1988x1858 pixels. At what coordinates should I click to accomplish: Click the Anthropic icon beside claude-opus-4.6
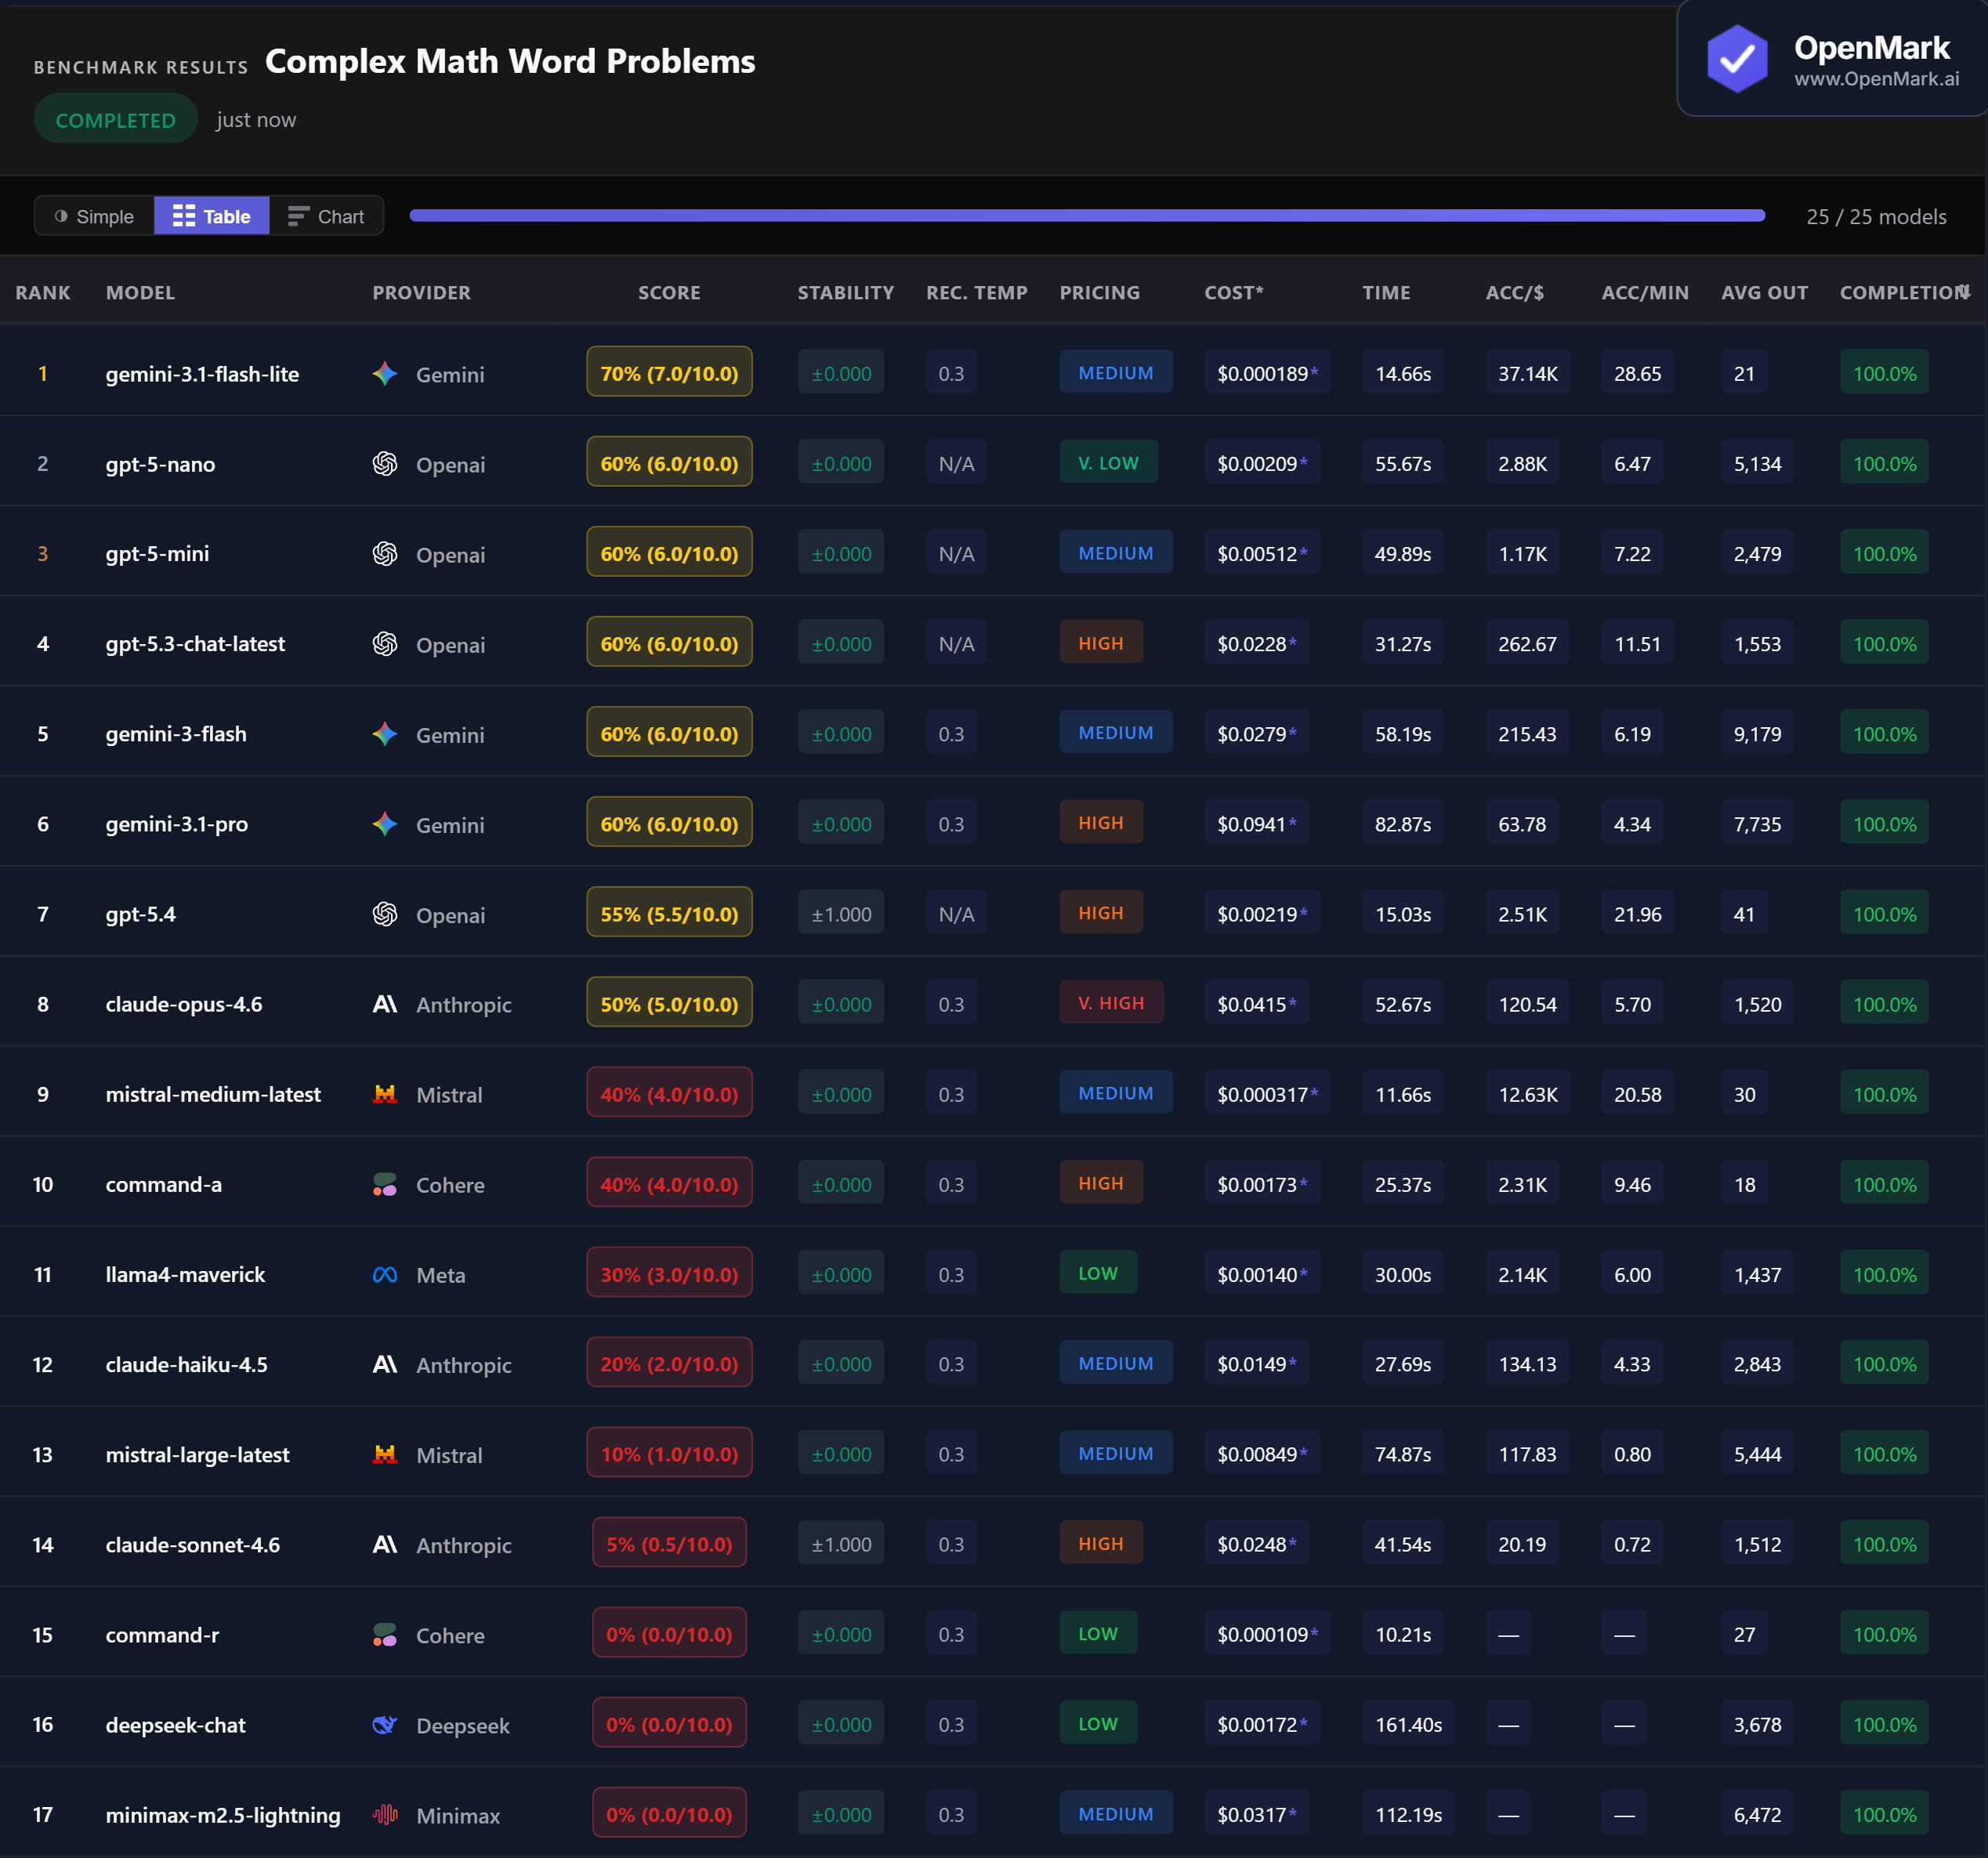(385, 1004)
